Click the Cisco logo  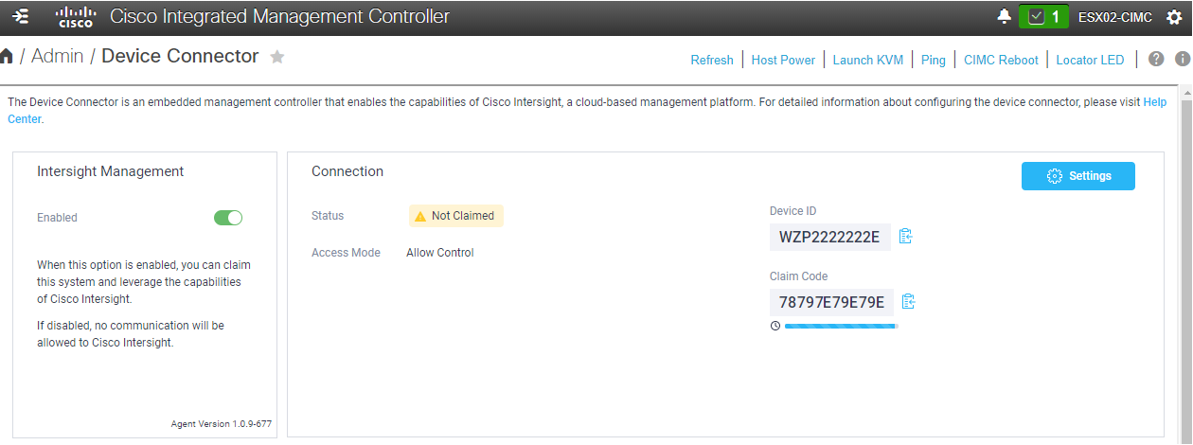click(x=76, y=16)
